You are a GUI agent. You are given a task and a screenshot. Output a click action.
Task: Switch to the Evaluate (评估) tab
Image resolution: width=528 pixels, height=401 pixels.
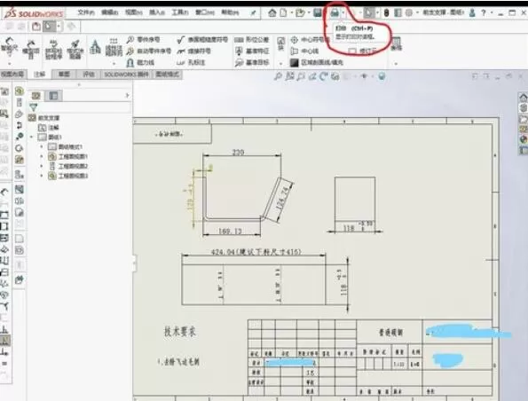click(89, 75)
